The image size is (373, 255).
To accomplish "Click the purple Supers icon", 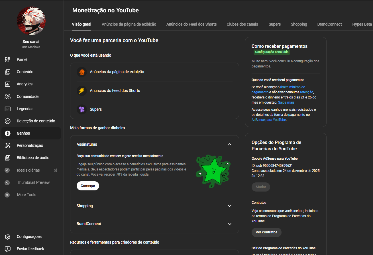I will pos(81,109).
